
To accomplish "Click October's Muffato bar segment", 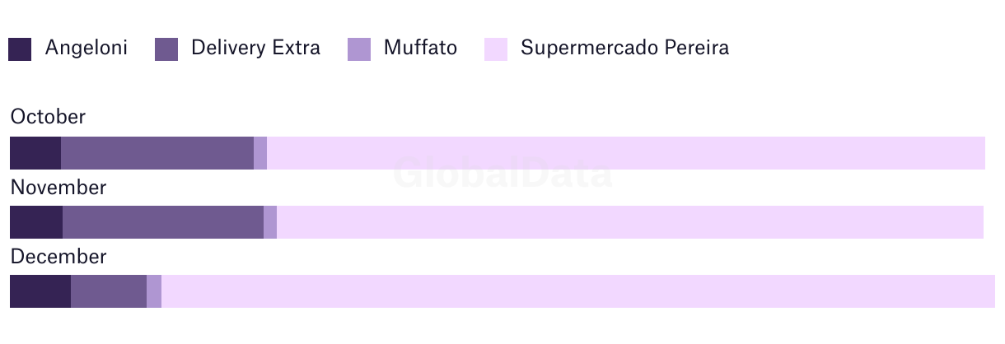I will coord(260,153).
